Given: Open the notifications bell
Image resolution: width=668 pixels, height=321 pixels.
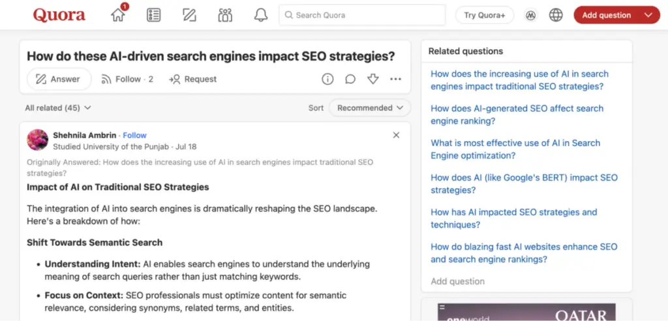Looking at the screenshot, I should point(261,15).
